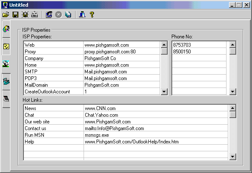Switch to the networked computers sidebar tab
Viewport: 252px width, 173px height.
coord(6,81)
